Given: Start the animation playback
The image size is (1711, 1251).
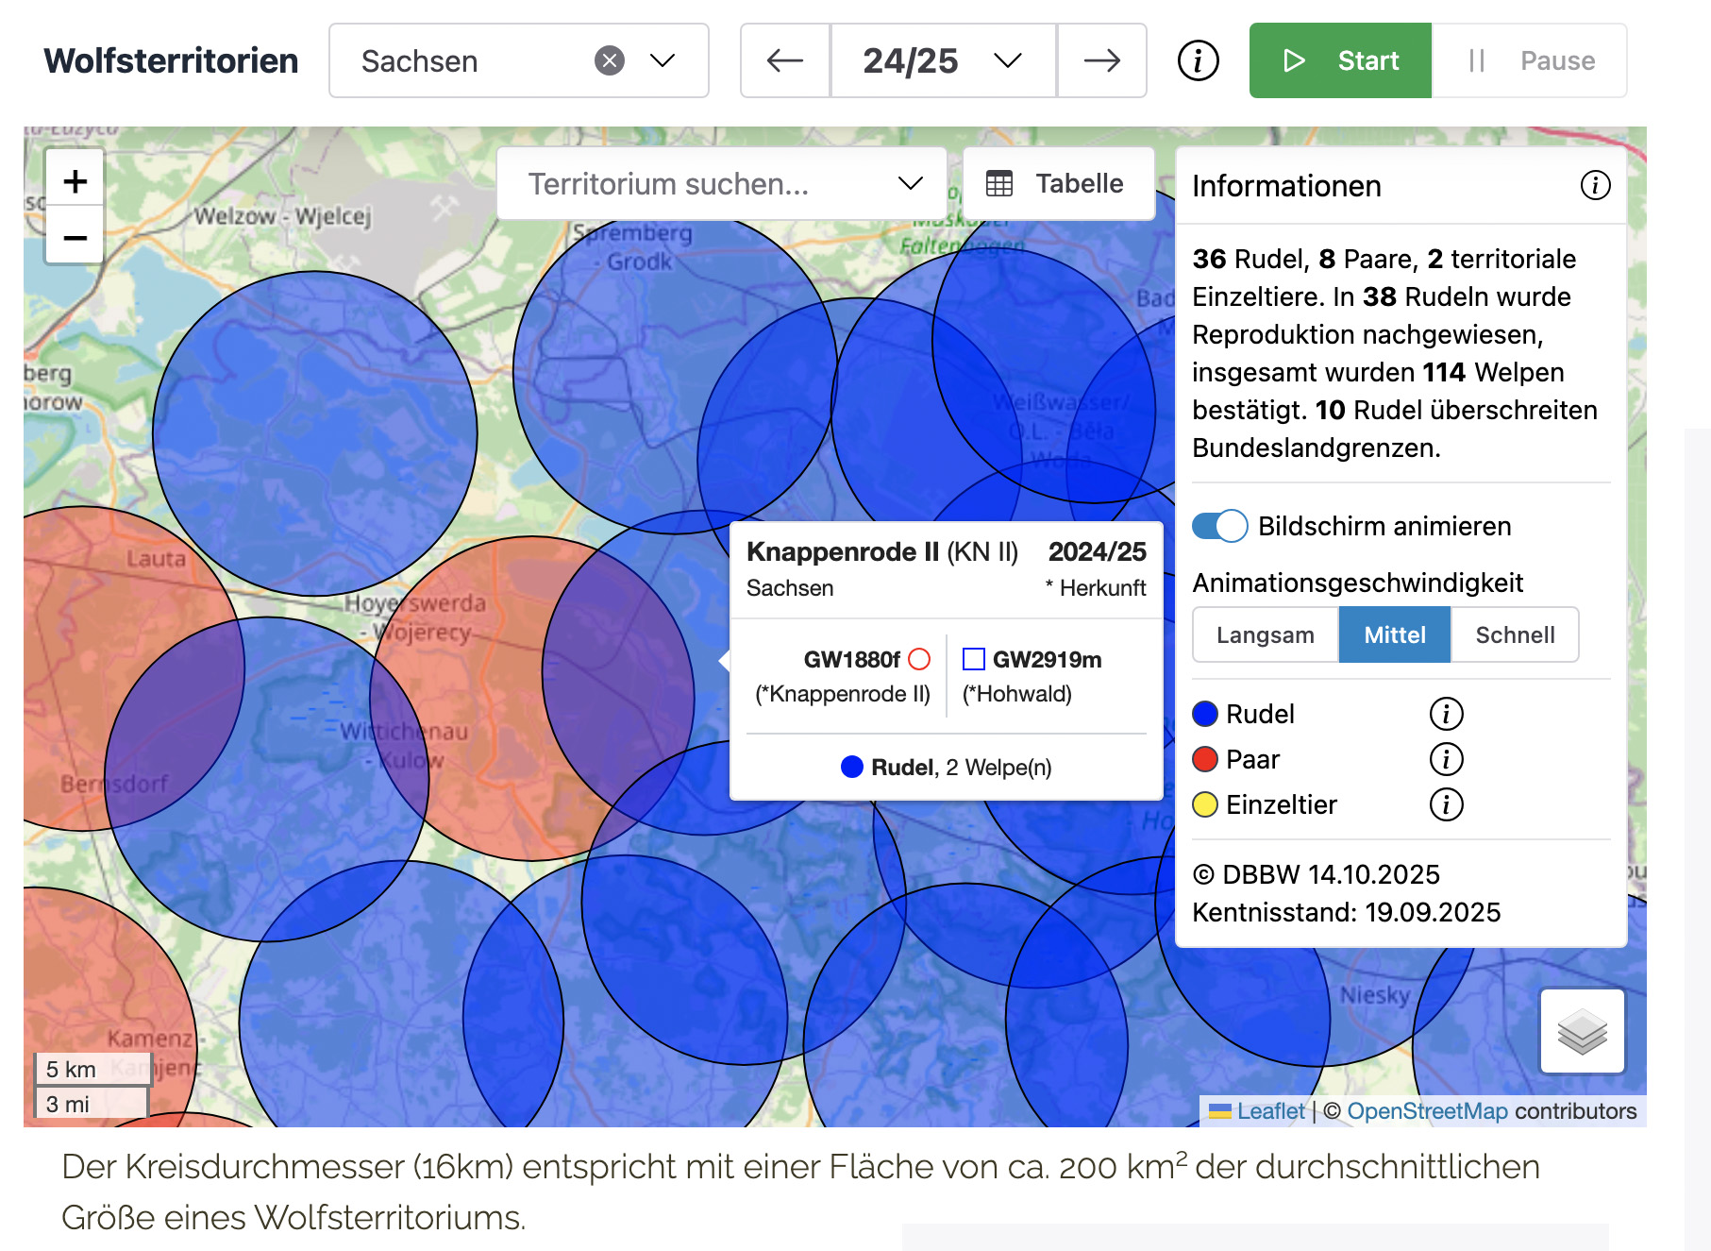Looking at the screenshot, I should coord(1340,61).
